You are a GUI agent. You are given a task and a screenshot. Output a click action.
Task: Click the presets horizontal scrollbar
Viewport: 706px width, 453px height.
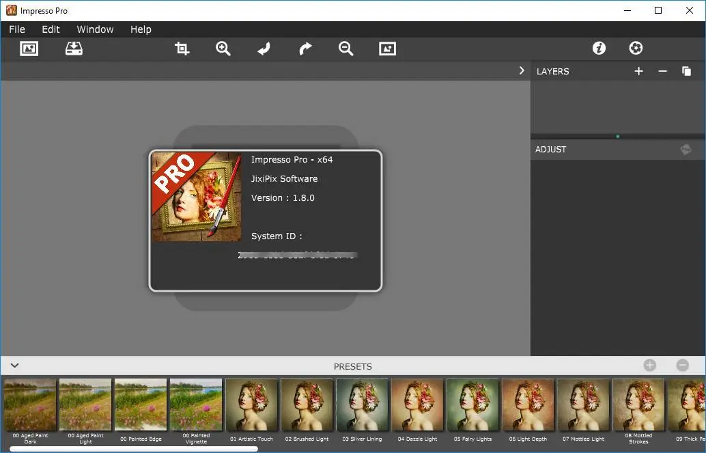pos(134,449)
